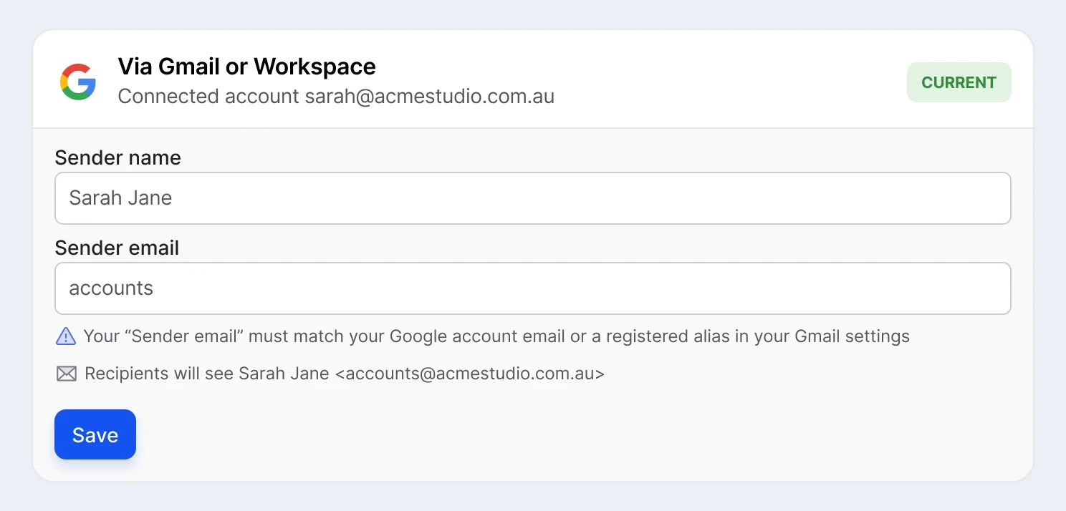Click the Google logo icon
Viewport: 1066px width, 511px height.
(78, 82)
